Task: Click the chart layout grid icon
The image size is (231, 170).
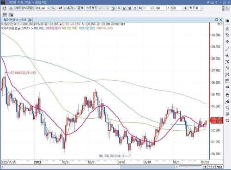Action: 5,14
